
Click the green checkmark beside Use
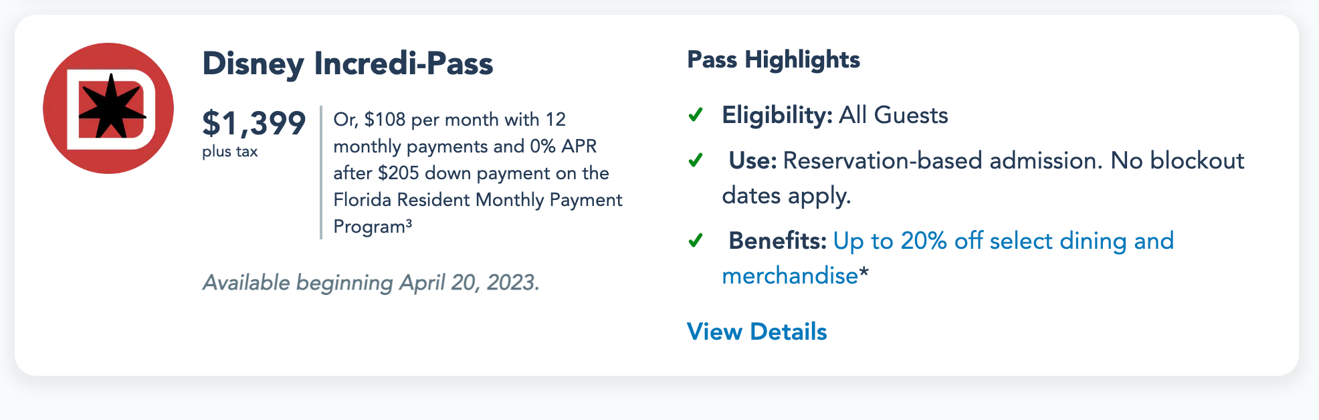(x=696, y=161)
